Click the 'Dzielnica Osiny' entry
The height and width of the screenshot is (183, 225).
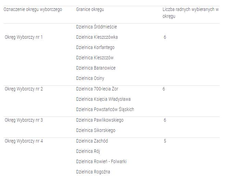(90, 78)
